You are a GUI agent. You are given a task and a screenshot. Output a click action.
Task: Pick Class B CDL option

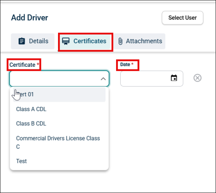coord(59,123)
